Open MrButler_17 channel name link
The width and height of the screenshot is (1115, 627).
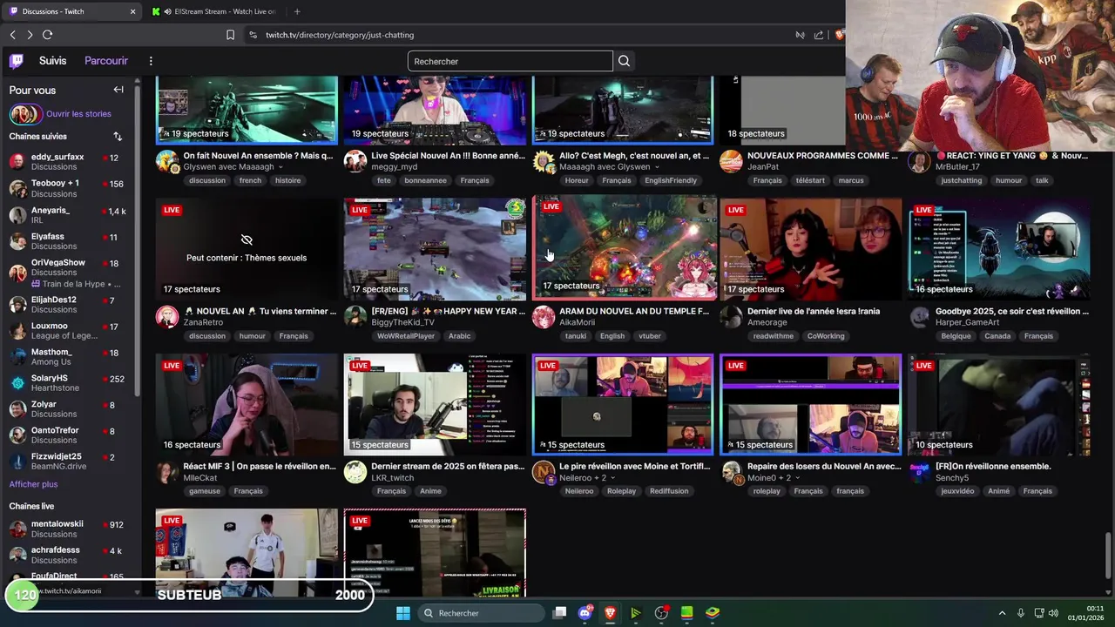click(x=957, y=167)
